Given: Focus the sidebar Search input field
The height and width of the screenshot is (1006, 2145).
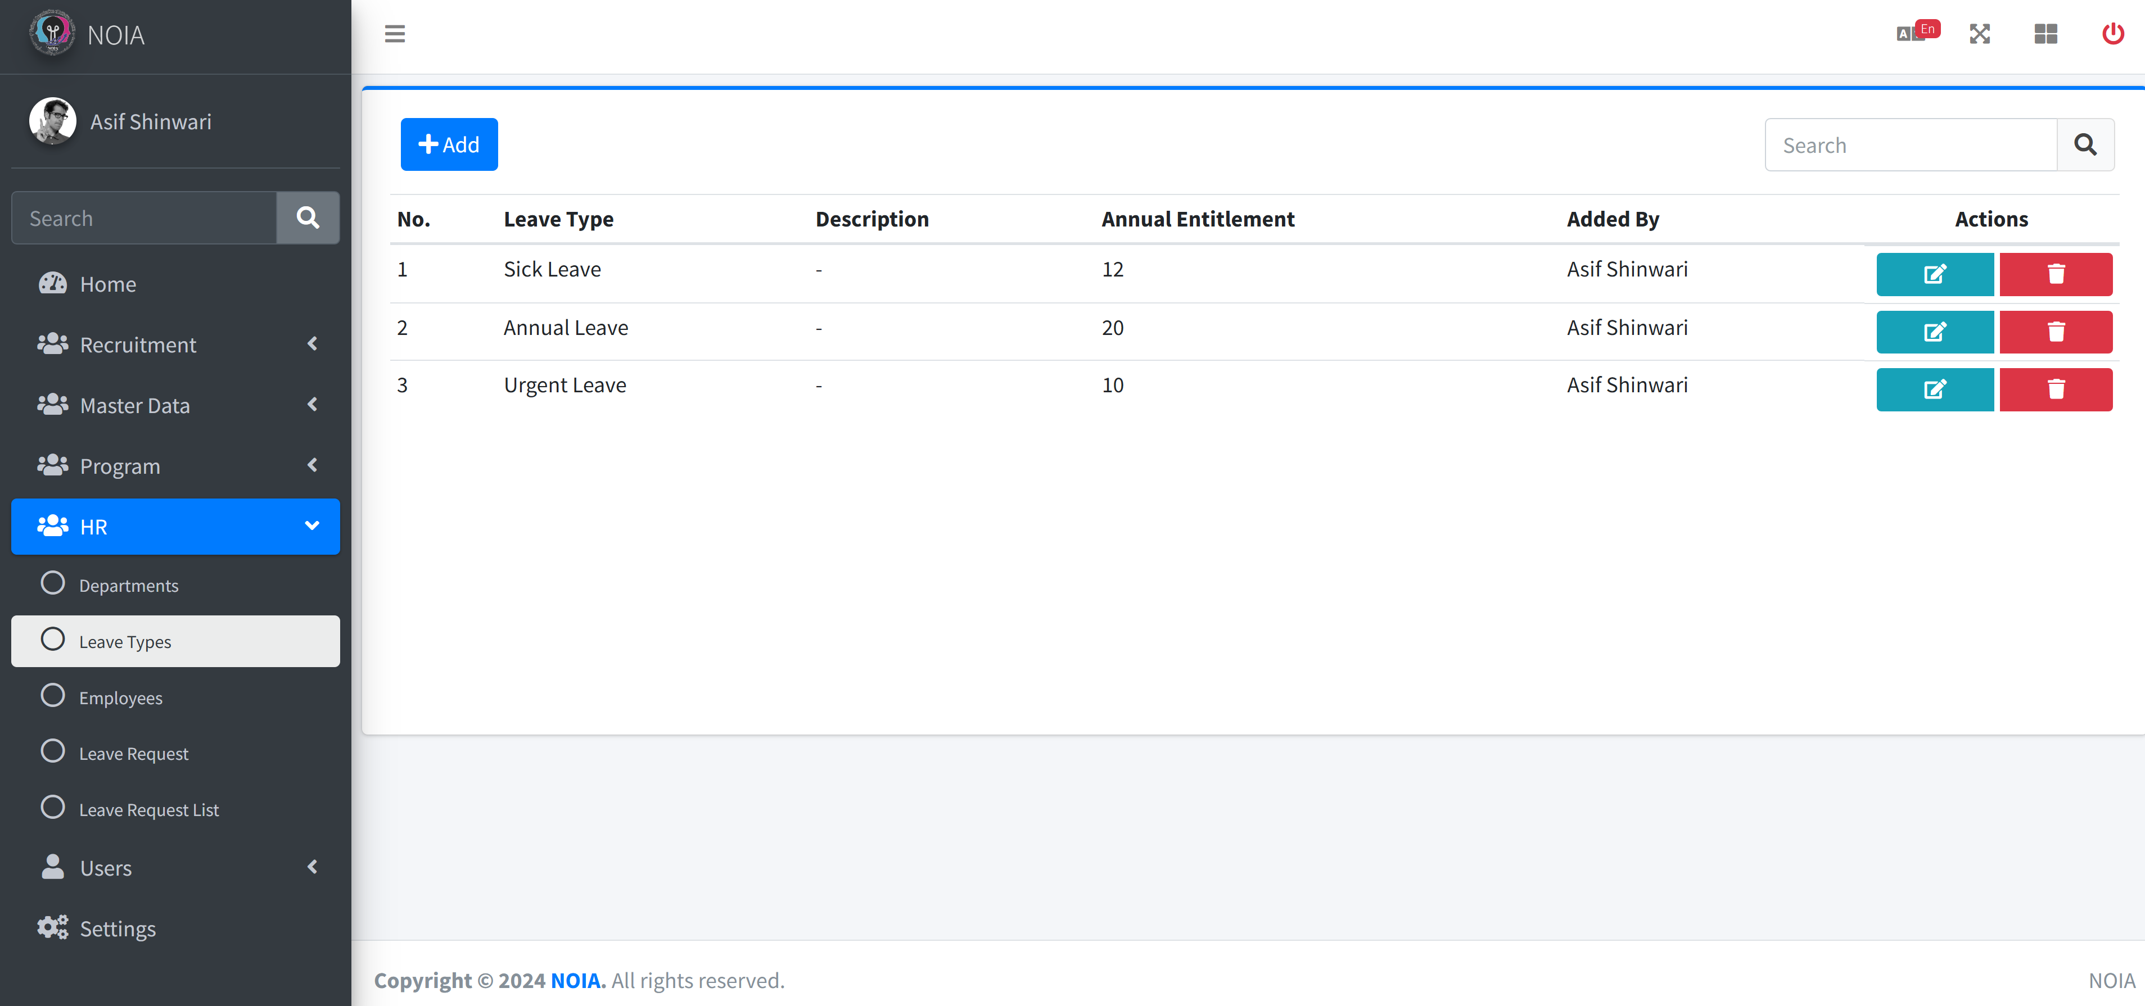Looking at the screenshot, I should pyautogui.click(x=144, y=218).
